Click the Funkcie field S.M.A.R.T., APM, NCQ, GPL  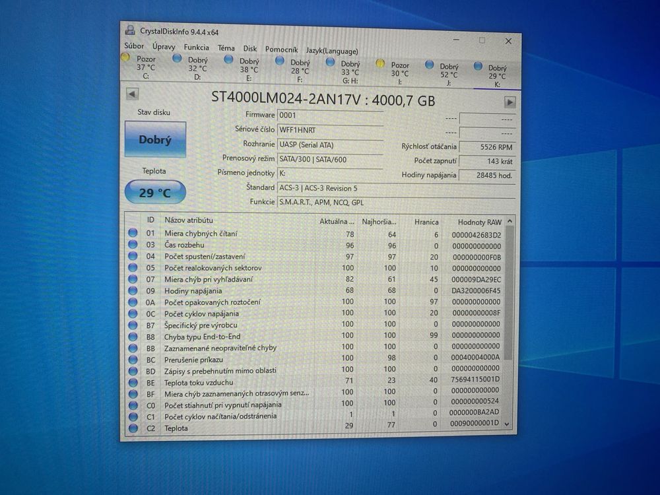point(396,203)
